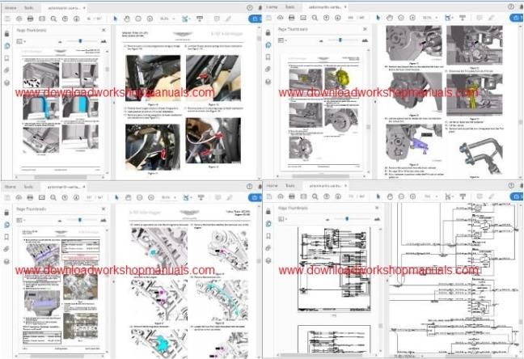Go to next page in top-left window
The image size is (524, 359).
pos(77,19)
